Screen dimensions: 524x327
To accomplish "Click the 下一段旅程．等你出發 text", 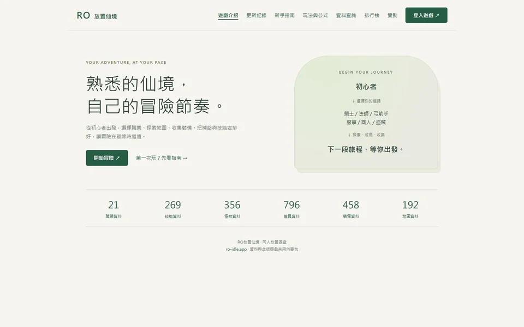I will point(365,149).
